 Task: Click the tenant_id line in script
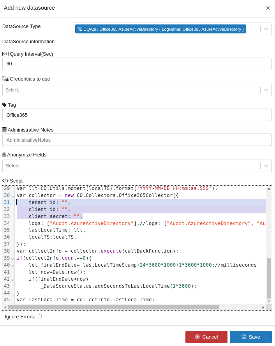point(49,202)
